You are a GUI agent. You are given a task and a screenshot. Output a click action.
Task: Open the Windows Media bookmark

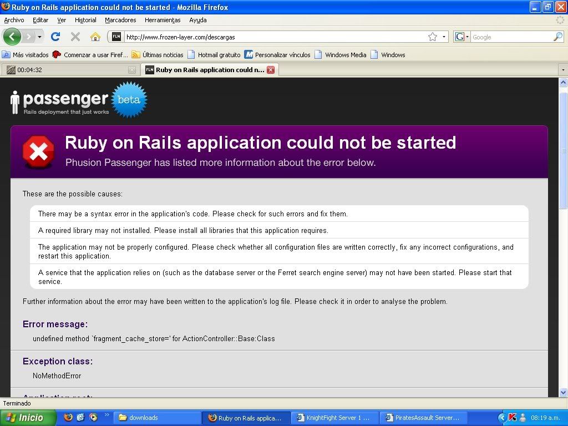click(x=341, y=55)
